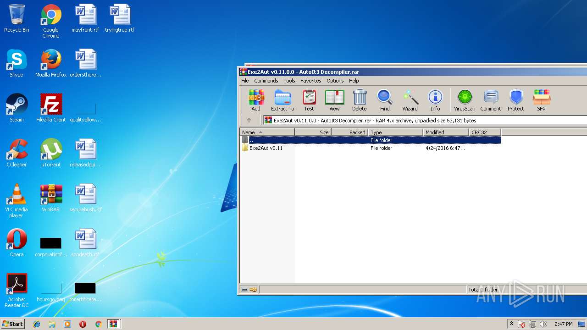Click the taskbar clock 2:47 PM
The height and width of the screenshot is (330, 587).
pos(563,324)
